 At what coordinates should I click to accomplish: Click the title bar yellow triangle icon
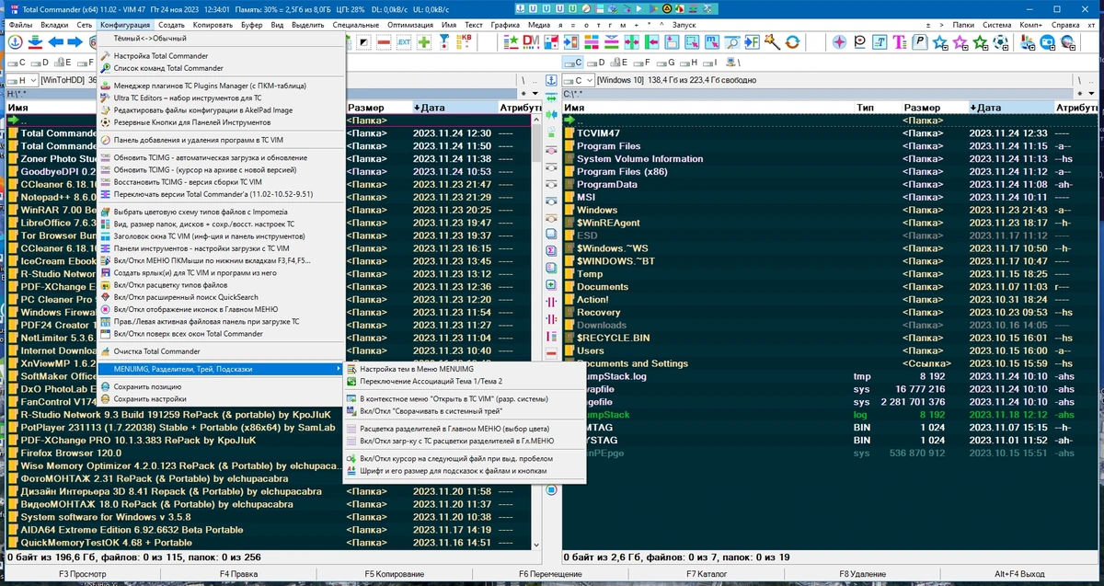coord(667,8)
